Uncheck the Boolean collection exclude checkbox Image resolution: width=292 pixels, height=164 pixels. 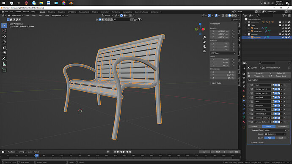pos(280,34)
